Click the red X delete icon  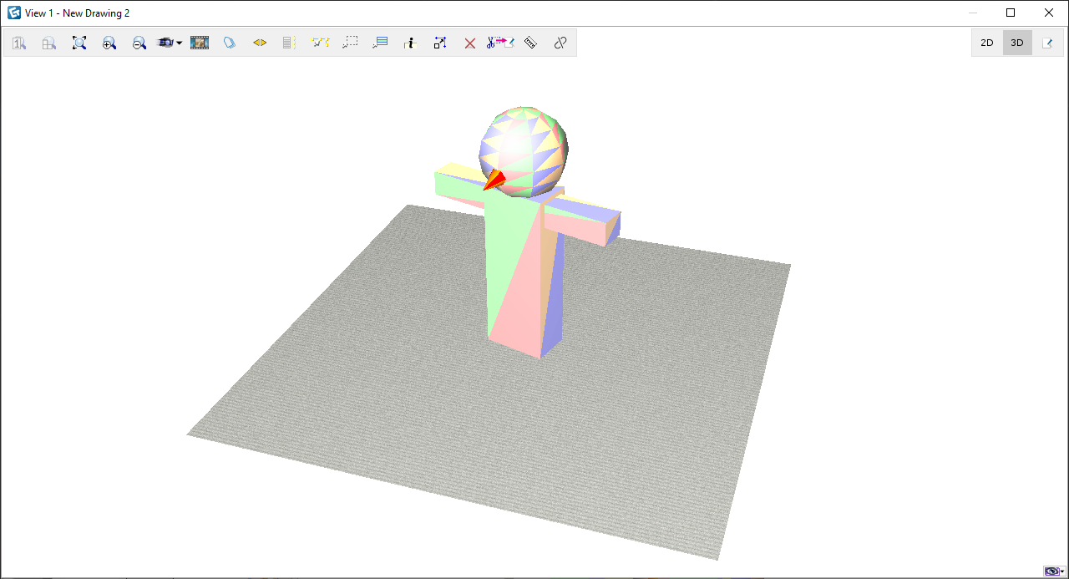[470, 43]
